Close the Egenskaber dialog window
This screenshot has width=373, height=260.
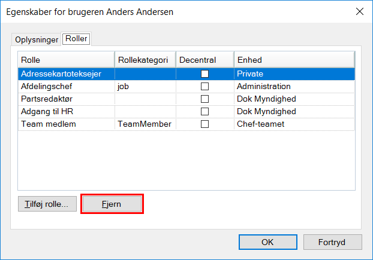point(359,11)
